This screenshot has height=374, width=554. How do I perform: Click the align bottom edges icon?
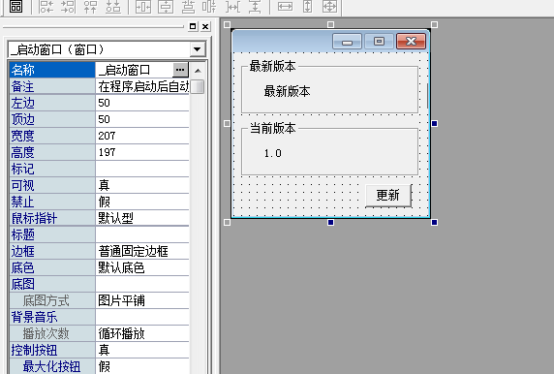pos(113,7)
